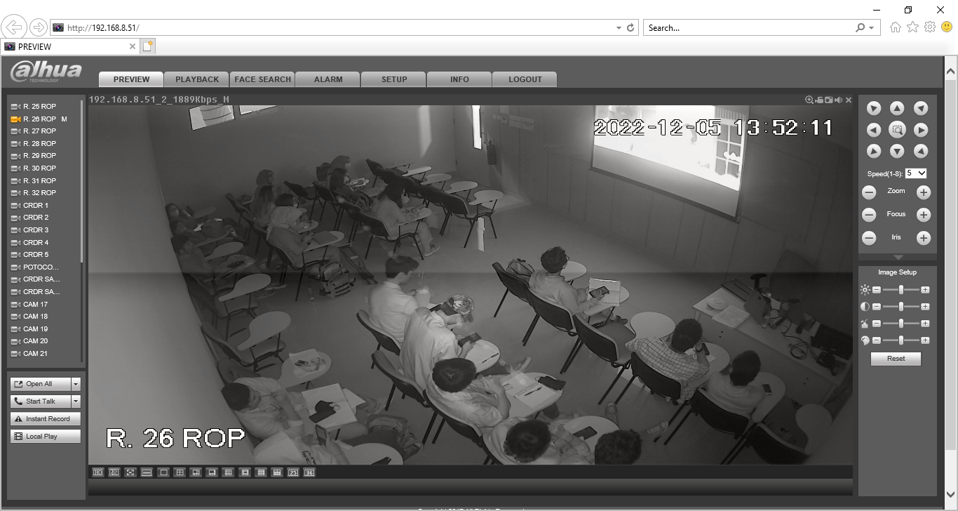Click the Start Talk button

point(41,401)
